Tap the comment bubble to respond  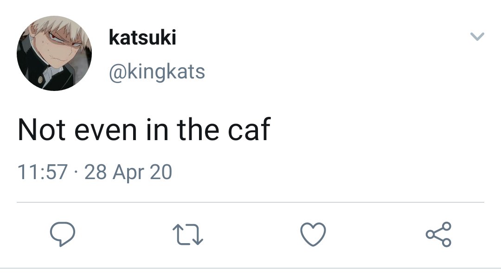pyautogui.click(x=63, y=234)
